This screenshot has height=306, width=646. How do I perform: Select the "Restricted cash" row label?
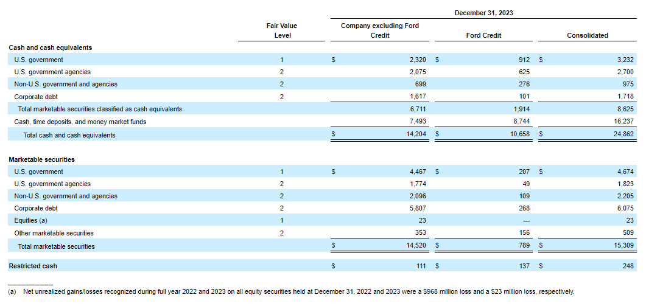[x=33, y=266]
